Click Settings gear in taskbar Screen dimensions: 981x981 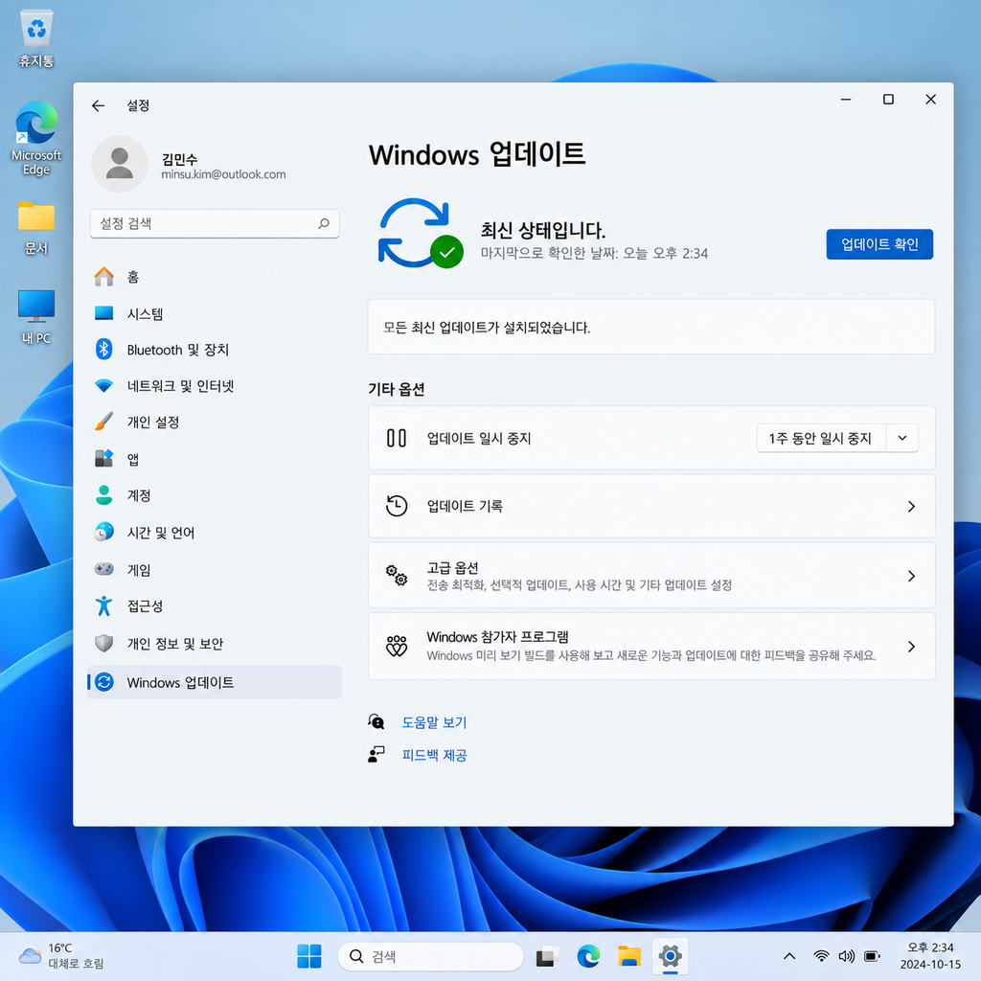click(670, 956)
